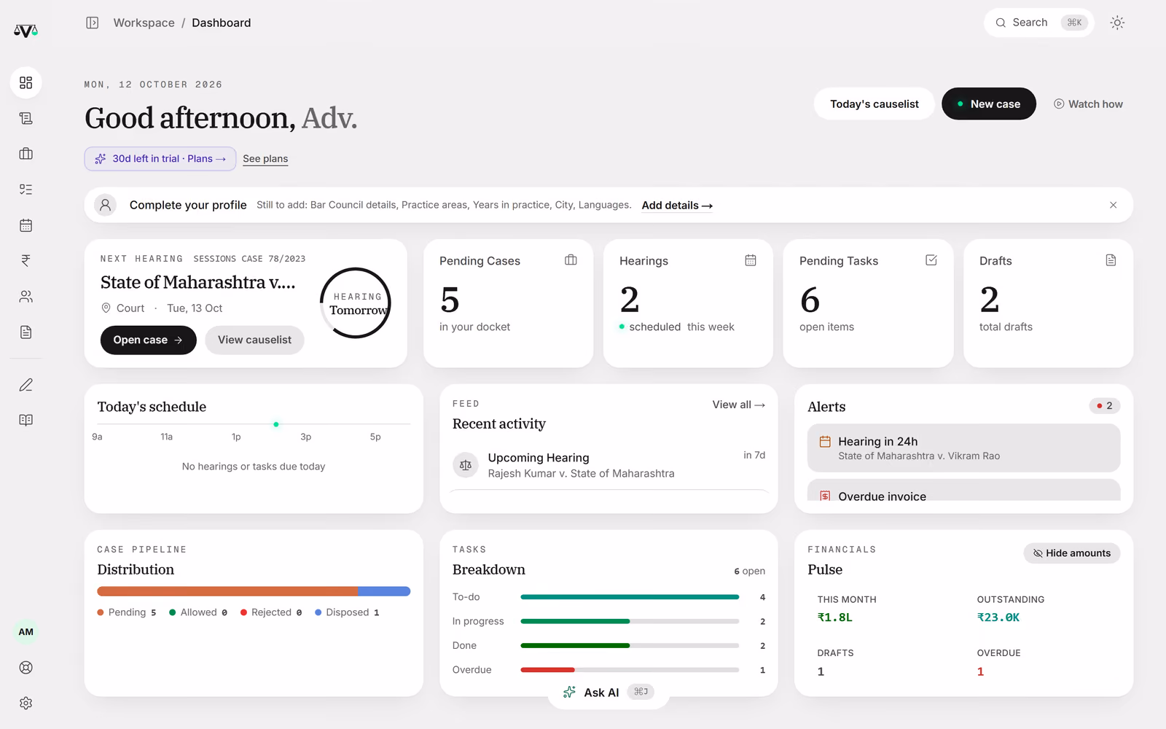Image resolution: width=1166 pixels, height=729 pixels.
Task: Open the rupee billing icon in sidebar
Action: [26, 261]
